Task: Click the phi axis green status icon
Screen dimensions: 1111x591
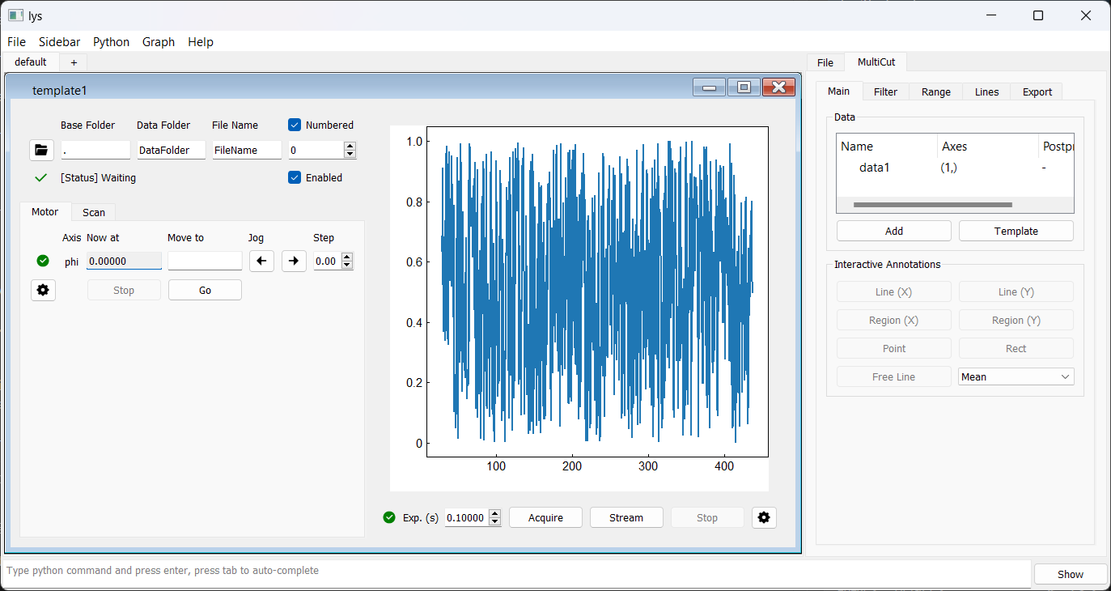Action: tap(43, 261)
